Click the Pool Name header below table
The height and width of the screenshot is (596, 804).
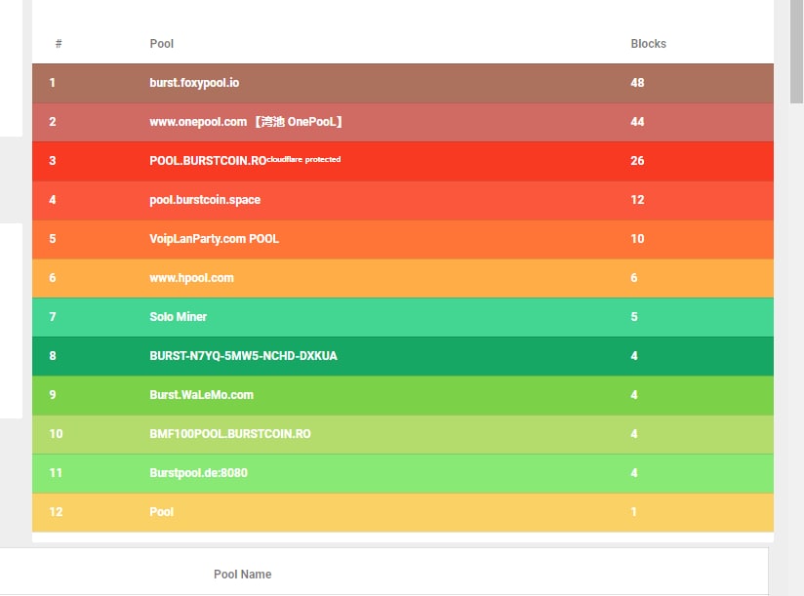coord(243,574)
